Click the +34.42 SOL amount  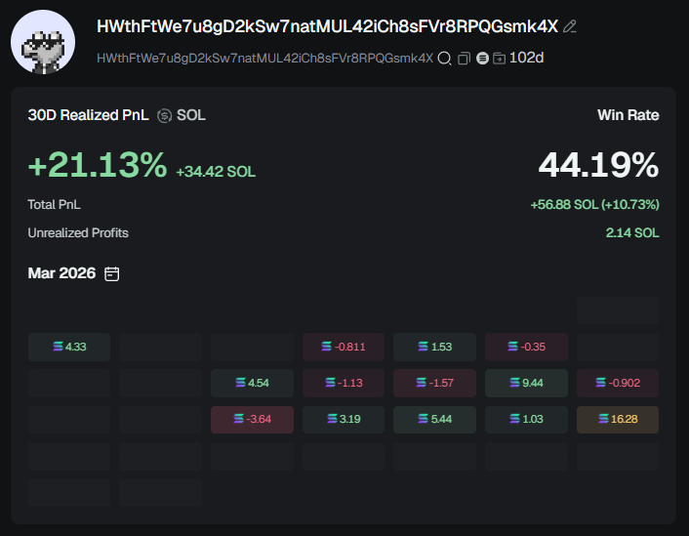click(216, 172)
